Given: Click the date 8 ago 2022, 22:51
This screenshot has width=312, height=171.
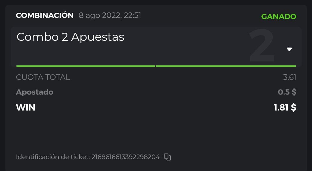Looking at the screenshot, I should pos(110,15).
